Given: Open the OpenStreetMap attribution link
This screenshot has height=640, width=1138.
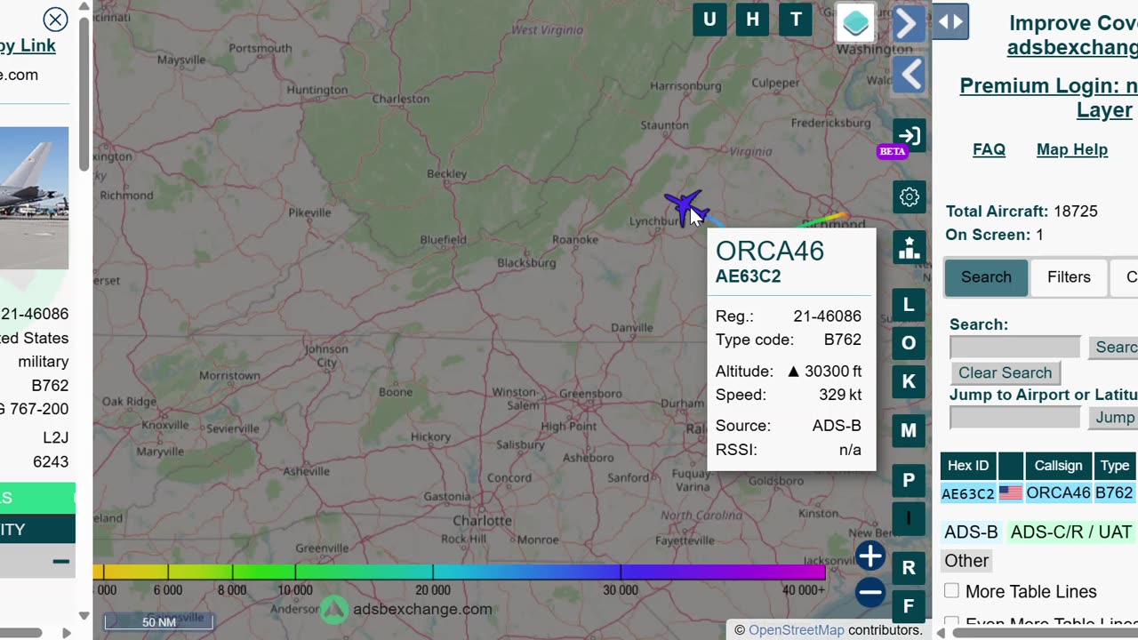Looking at the screenshot, I should [x=796, y=630].
